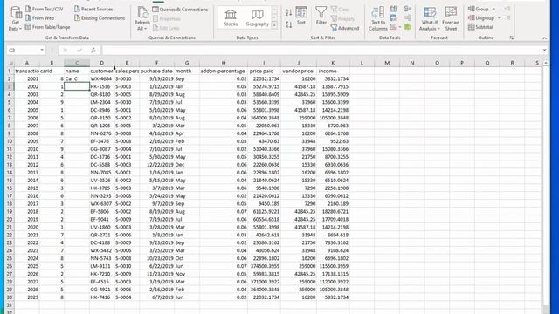Viewport: 559px width, 314px height.
Task: Show the Queries & Connections pane
Action: pyautogui.click(x=180, y=10)
